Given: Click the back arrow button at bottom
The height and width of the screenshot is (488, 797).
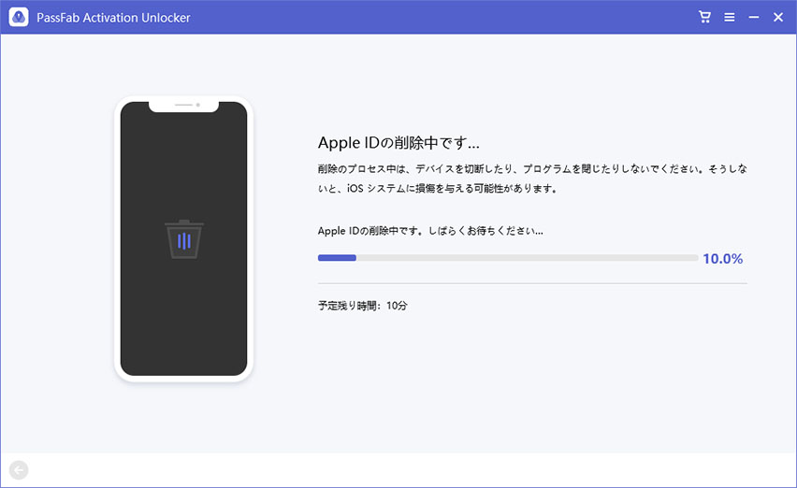Looking at the screenshot, I should pos(19,470).
